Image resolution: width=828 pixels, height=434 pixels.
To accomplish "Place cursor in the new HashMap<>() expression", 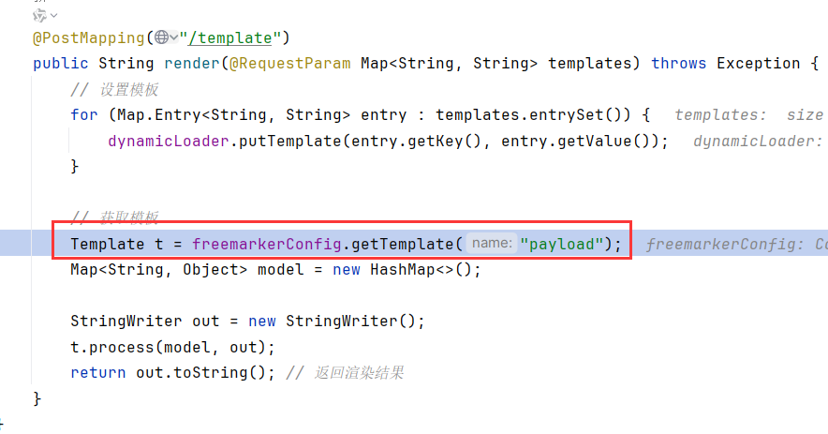I will 407,270.
